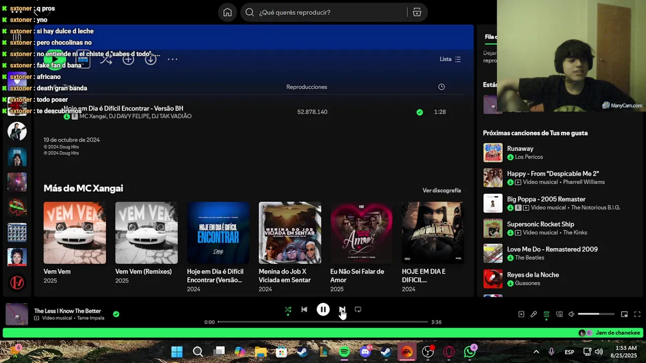Toggle the liked checkmark on Hoje em Dia track row

[x=419, y=112]
